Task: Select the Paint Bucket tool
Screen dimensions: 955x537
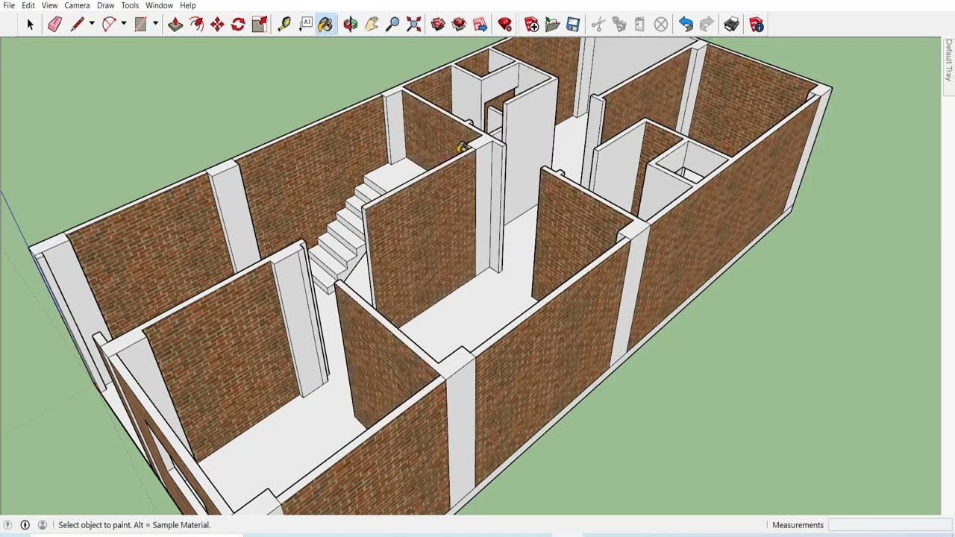Action: [x=325, y=25]
